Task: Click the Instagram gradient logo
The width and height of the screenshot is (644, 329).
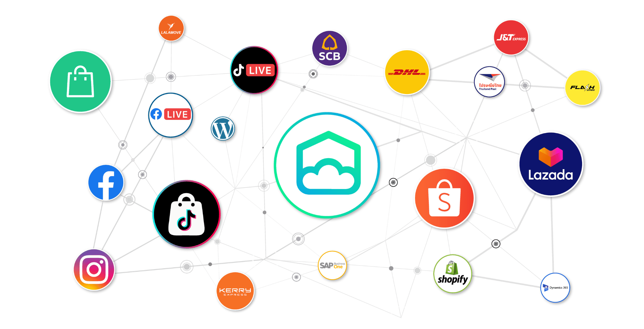Action: [94, 270]
